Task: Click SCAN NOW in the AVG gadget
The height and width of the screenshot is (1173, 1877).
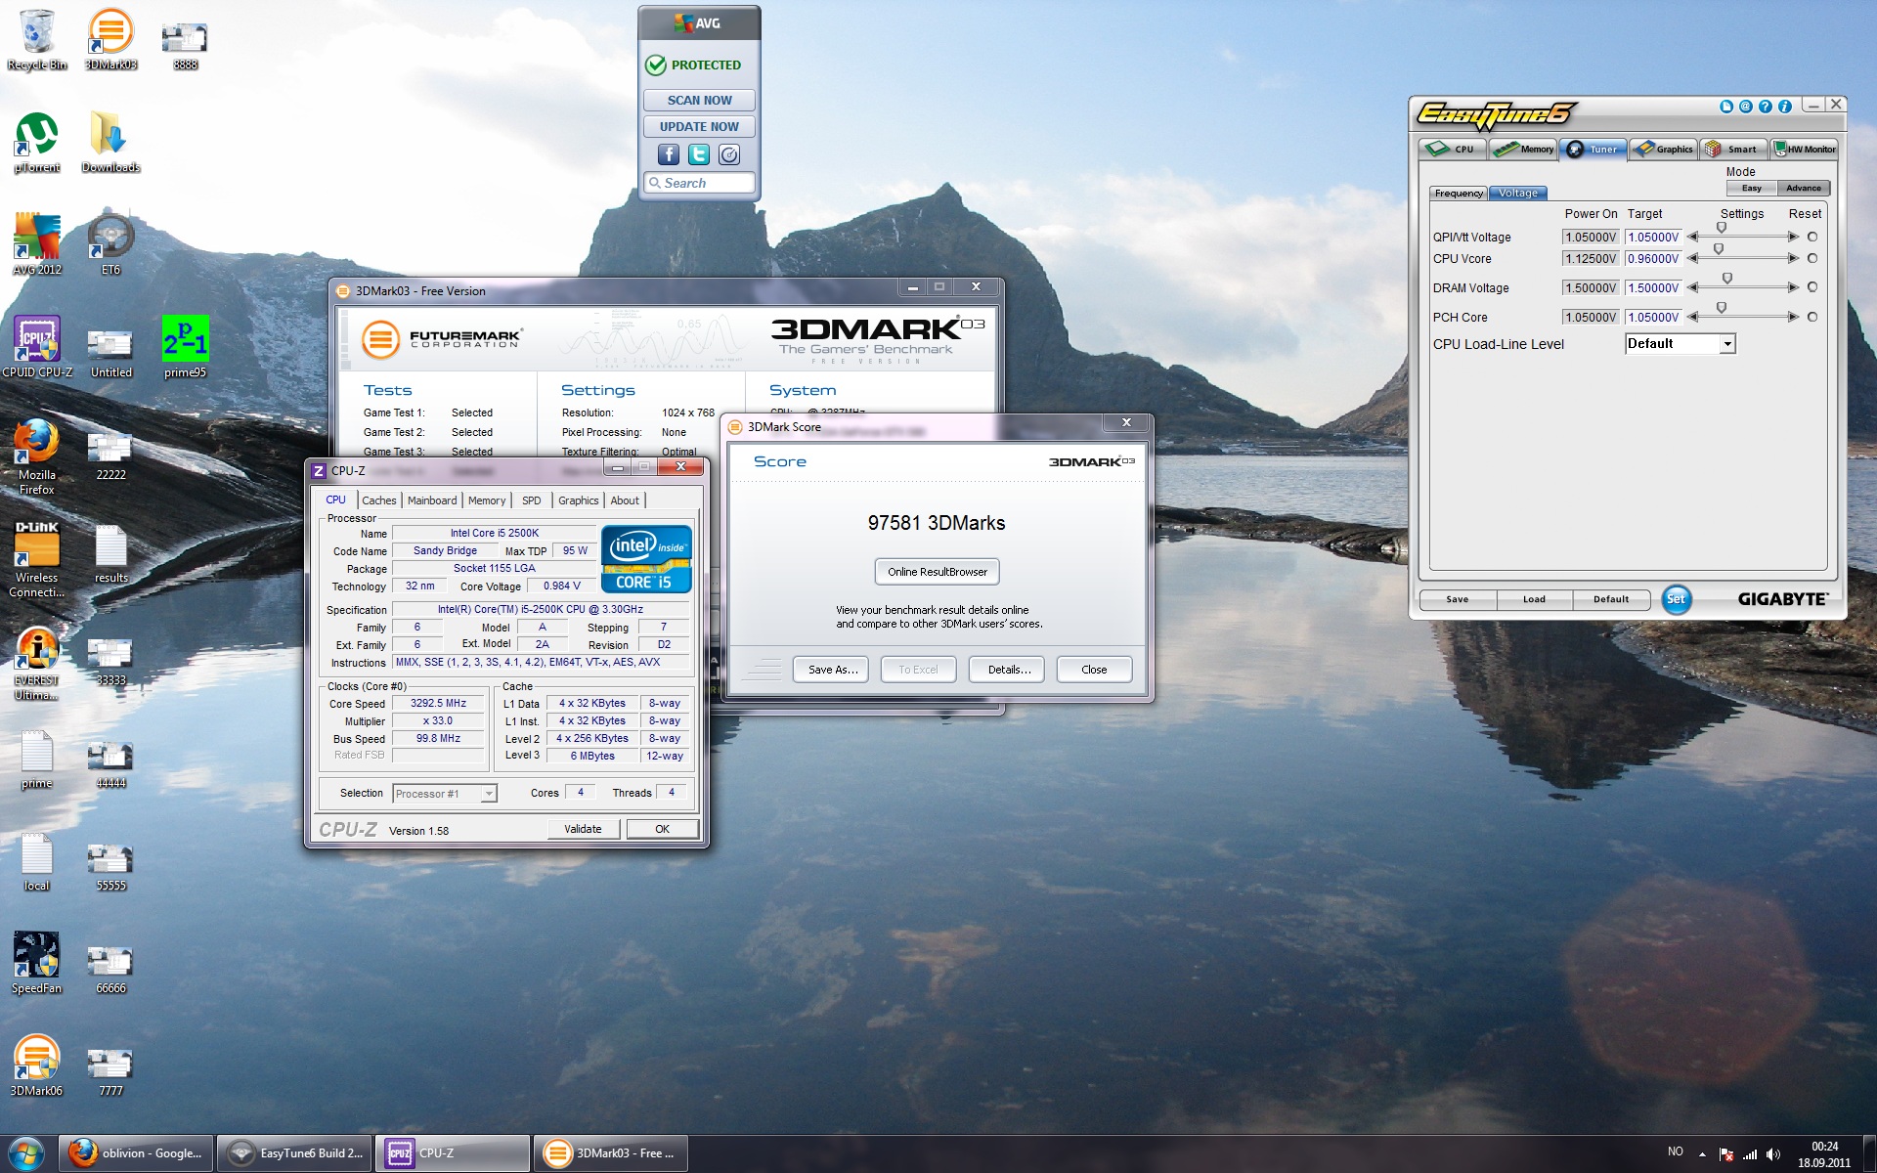Action: coord(699,100)
